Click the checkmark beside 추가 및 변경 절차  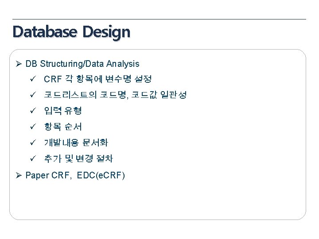click(33, 158)
